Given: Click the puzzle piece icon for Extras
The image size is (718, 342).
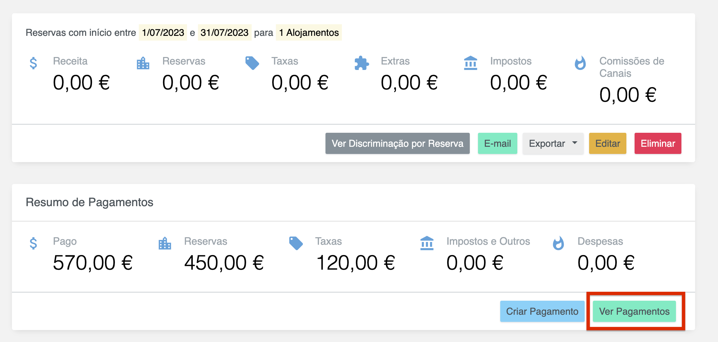Looking at the screenshot, I should tap(361, 63).
